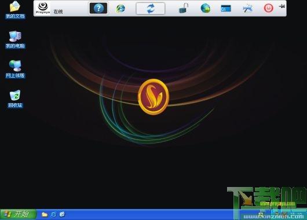307x220 pixels.
Task: Click the third quick launch icon on taskbar
Action: click(62, 215)
